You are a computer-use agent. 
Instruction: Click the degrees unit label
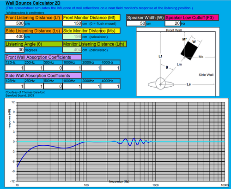tap(31, 50)
